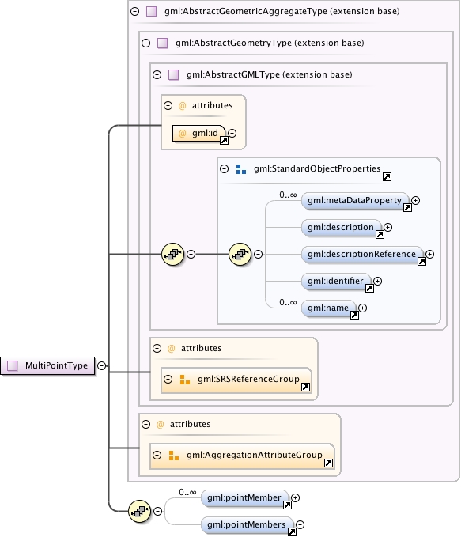Click the reference arrow icon on gml:SRSReferenceGroup
The height and width of the screenshot is (537, 461).
(305, 387)
